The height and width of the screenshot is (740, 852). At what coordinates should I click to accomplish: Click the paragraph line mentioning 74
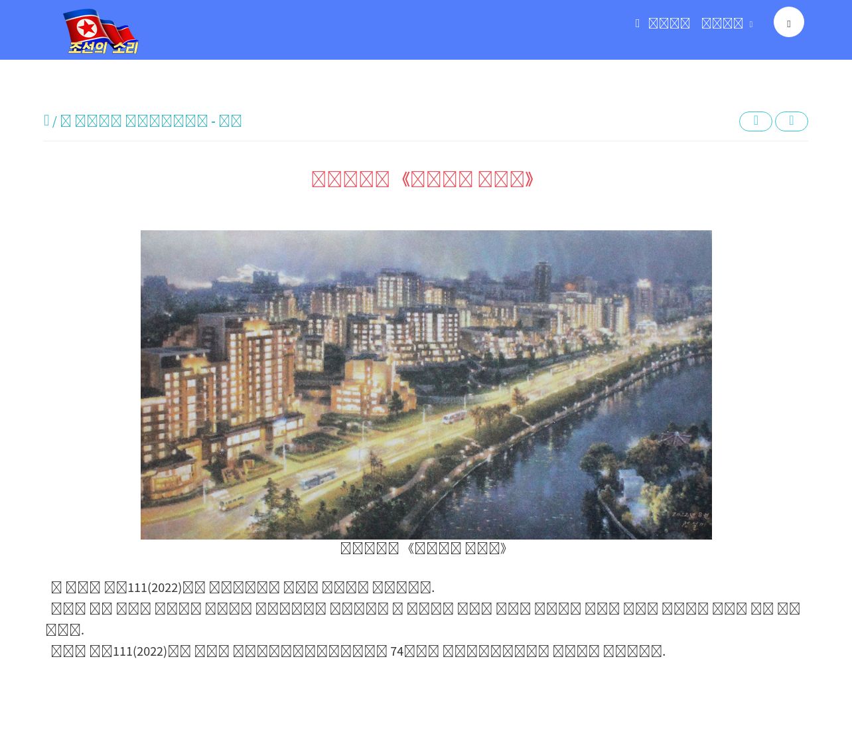[x=358, y=651]
